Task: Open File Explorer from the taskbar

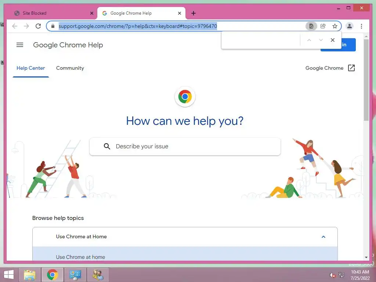Action: (x=30, y=275)
